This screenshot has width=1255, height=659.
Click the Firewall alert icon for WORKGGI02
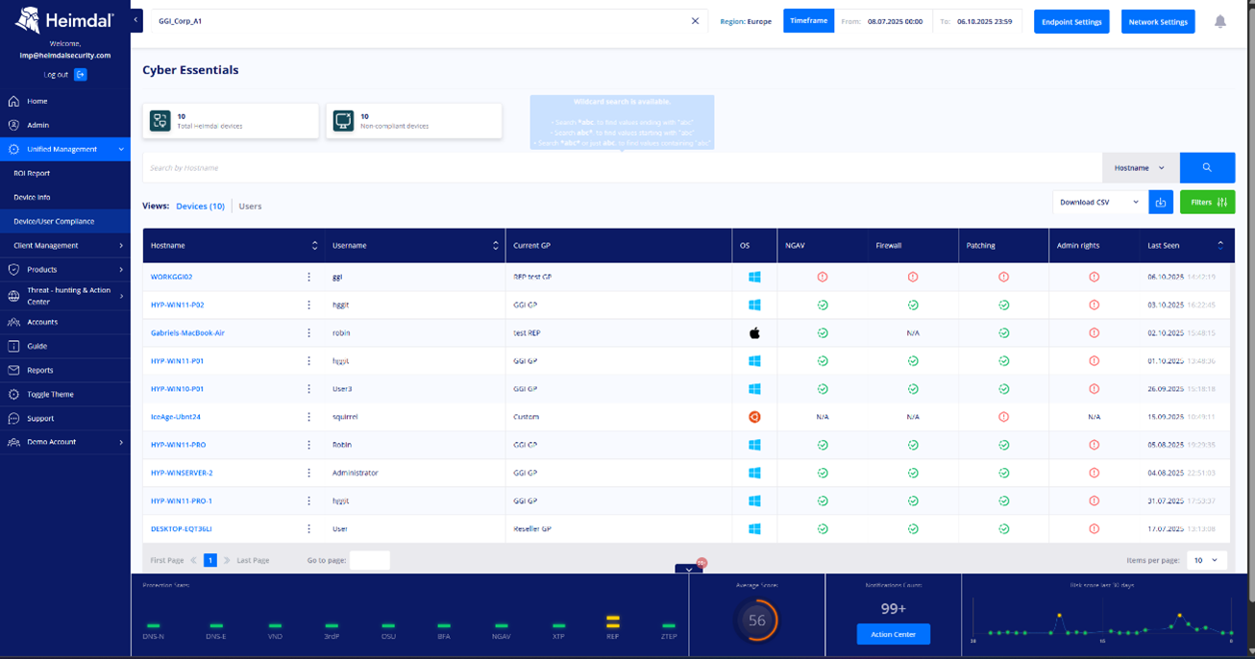pos(913,277)
